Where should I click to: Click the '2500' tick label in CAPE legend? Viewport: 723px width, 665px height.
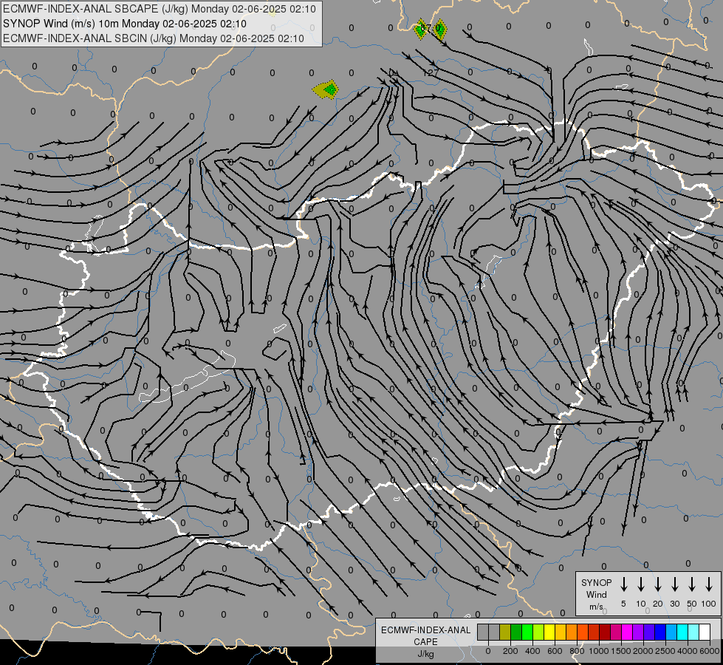665,651
